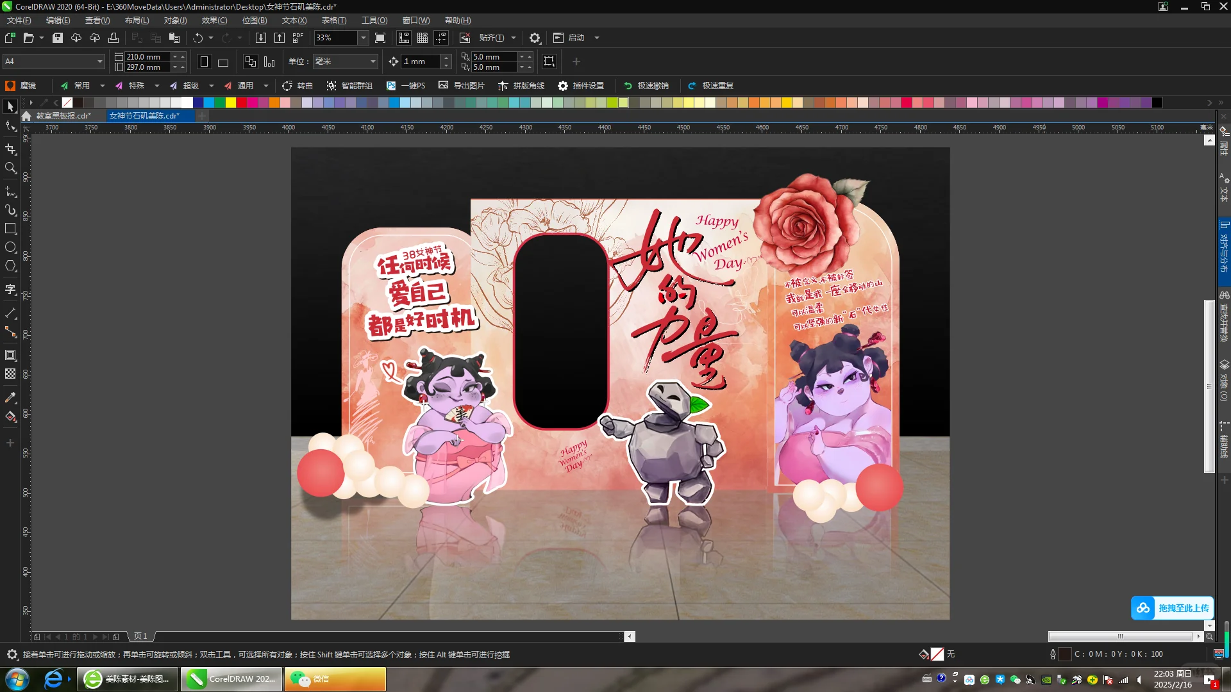The height and width of the screenshot is (692, 1231).
Task: Select the Parallel Dimension tool
Action: [10, 313]
